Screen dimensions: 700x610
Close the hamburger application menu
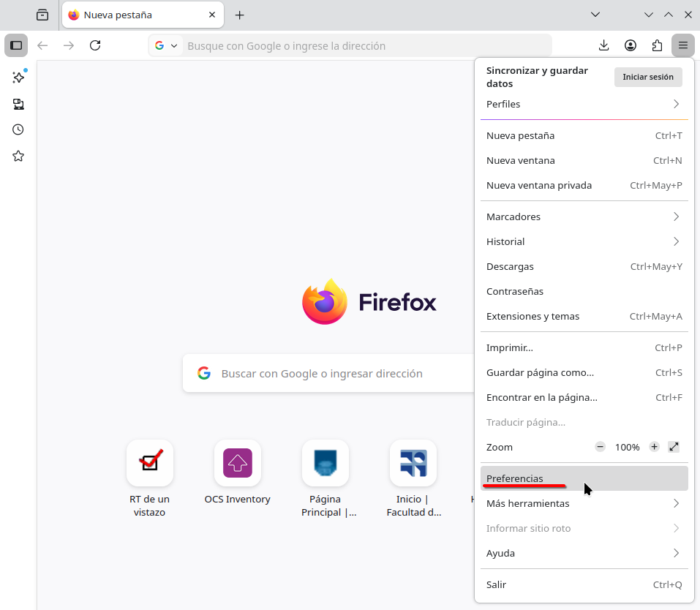pos(683,45)
